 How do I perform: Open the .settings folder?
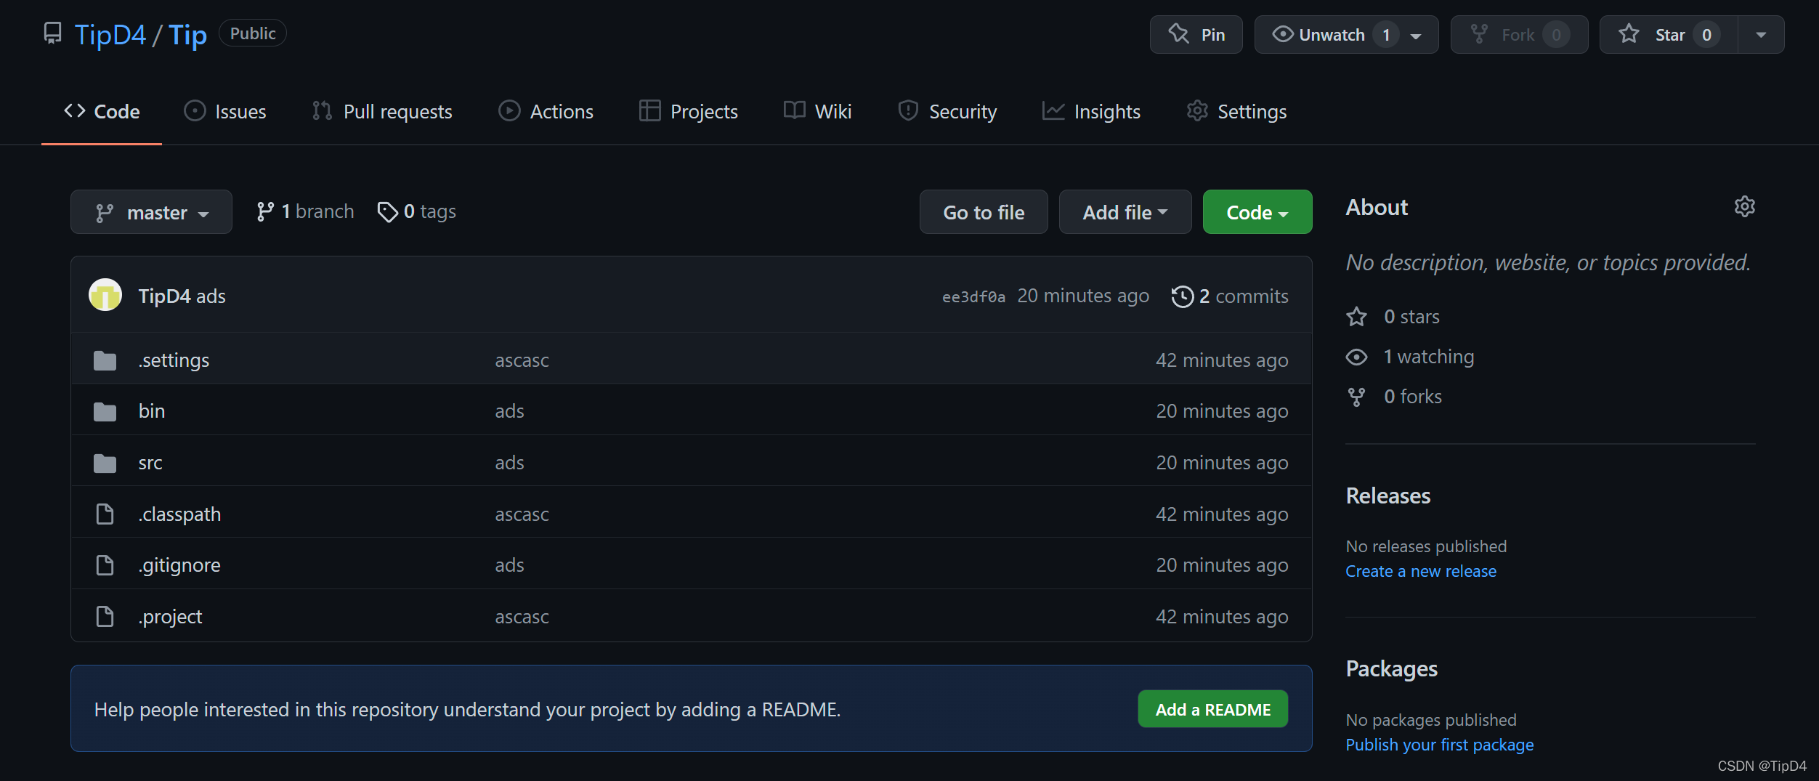coord(174,360)
